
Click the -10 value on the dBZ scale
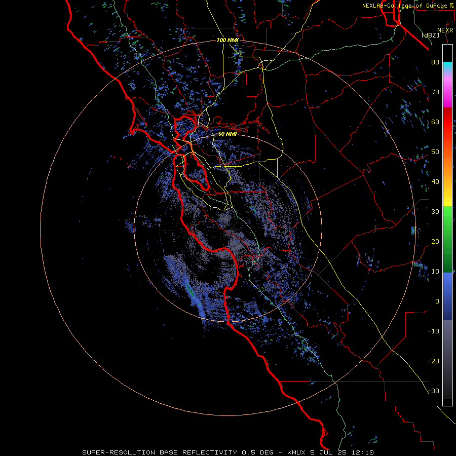(433, 331)
